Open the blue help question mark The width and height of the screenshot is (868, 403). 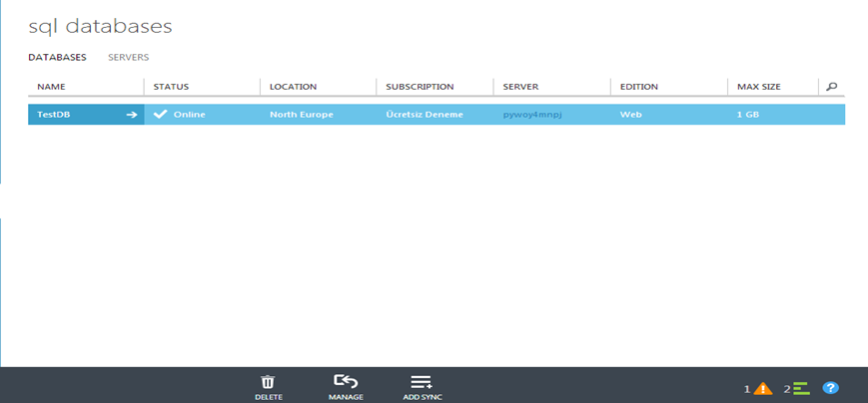click(830, 388)
